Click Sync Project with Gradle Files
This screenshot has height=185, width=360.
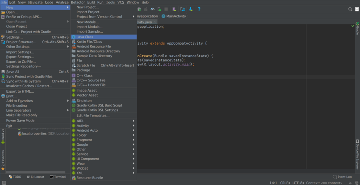point(35,76)
